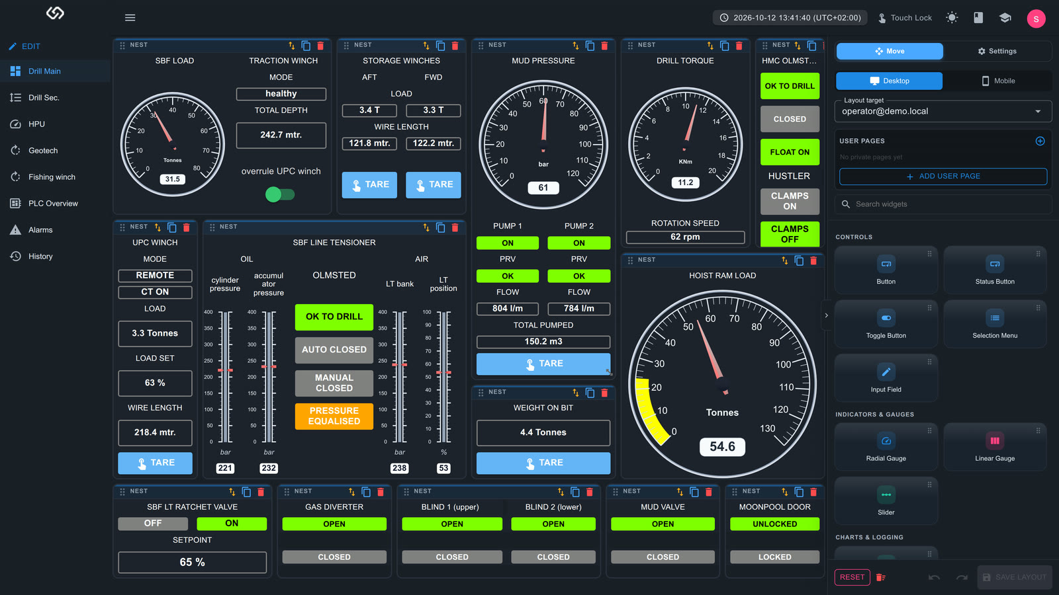This screenshot has height=595, width=1059.
Task: Set SBF LT RATCHET VALVE to ON
Action: coord(232,524)
